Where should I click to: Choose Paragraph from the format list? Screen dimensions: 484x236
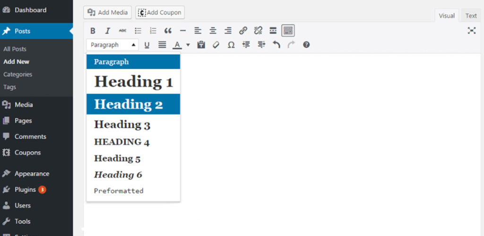133,62
